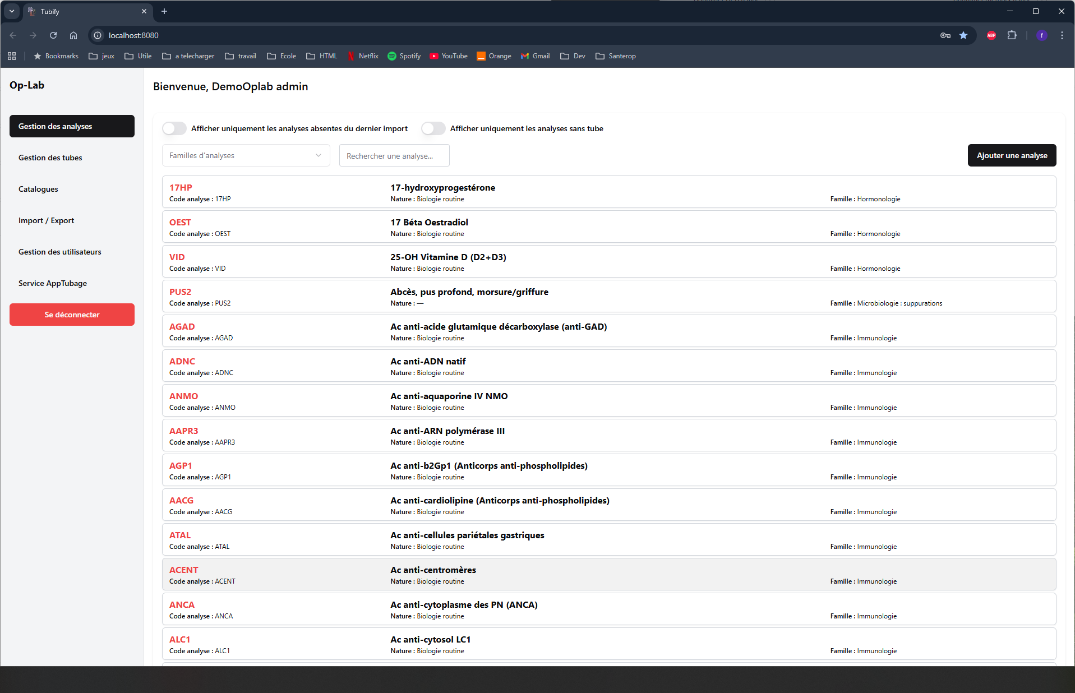Expand the Familles d'analyses dropdown

pos(246,155)
